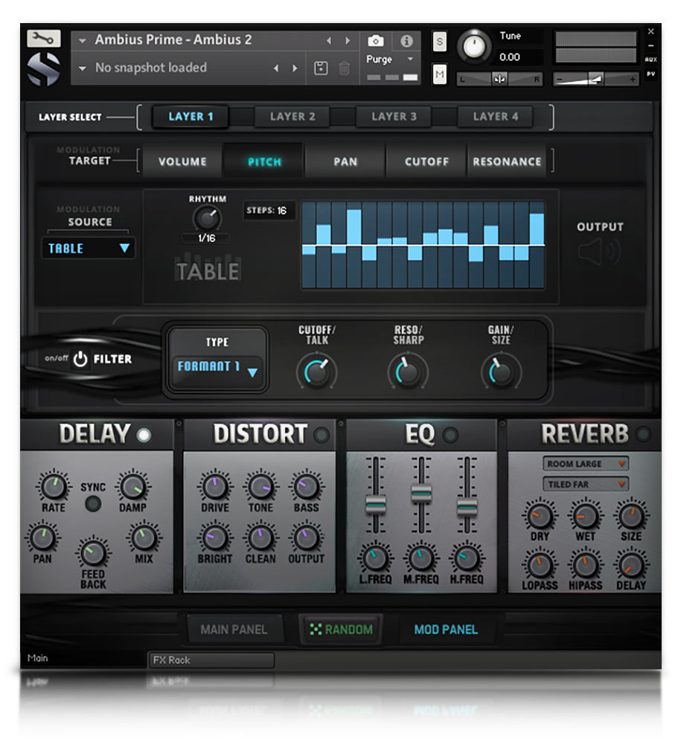Toggle the Filter on/off power button
The image size is (678, 746).
[x=80, y=360]
